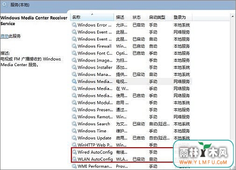Select the Windows Search service name
The width and height of the screenshot is (236, 170).
pos(94,124)
